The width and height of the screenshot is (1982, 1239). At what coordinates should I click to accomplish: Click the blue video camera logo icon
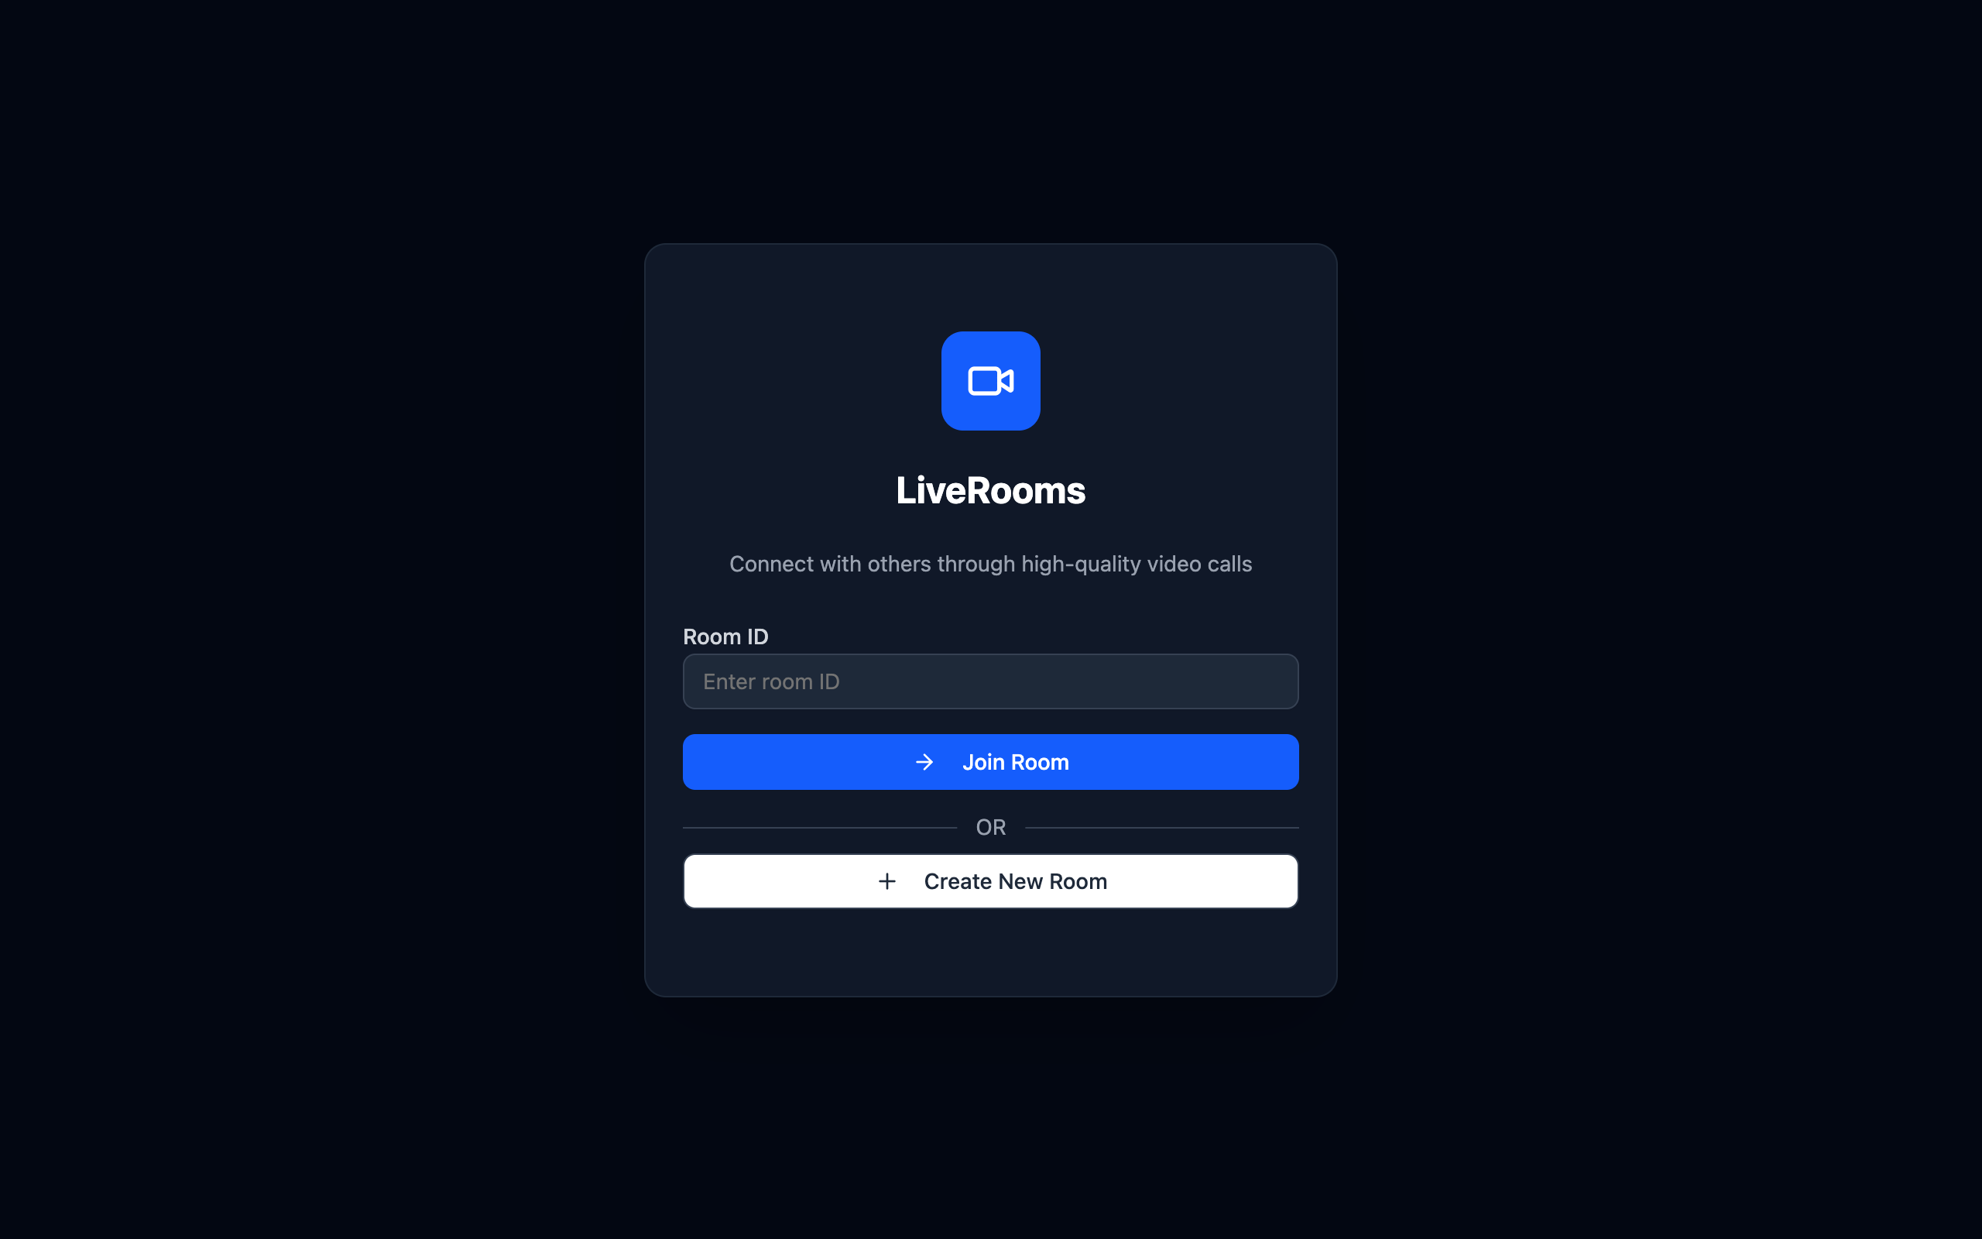990,380
